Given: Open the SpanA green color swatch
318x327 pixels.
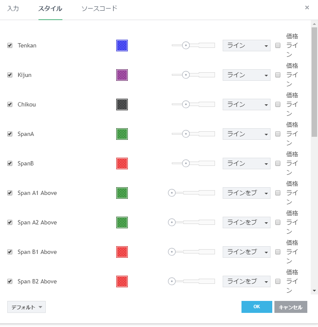Looking at the screenshot, I should pyautogui.click(x=122, y=134).
